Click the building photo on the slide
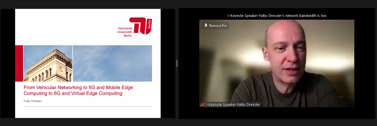Image resolution: width=377 pixels, height=126 pixels. point(48,63)
